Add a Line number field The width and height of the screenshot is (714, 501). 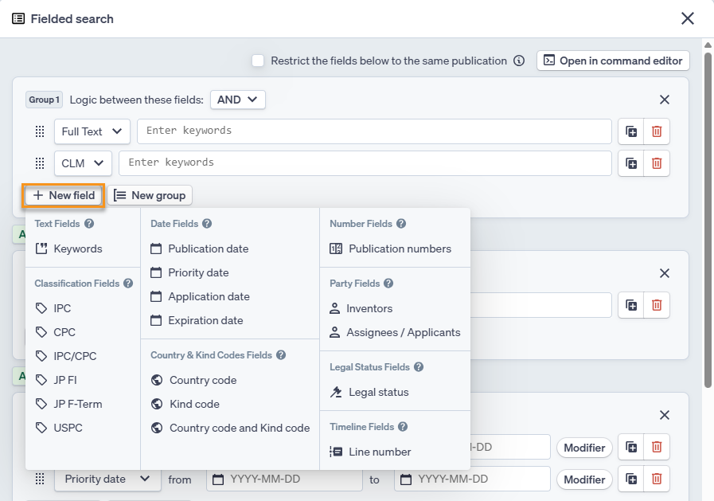coord(370,452)
